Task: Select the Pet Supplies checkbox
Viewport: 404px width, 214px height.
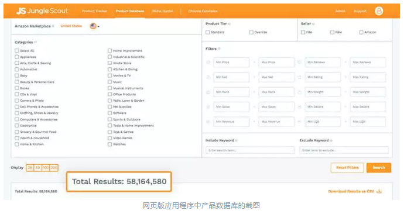Action: click(x=109, y=107)
